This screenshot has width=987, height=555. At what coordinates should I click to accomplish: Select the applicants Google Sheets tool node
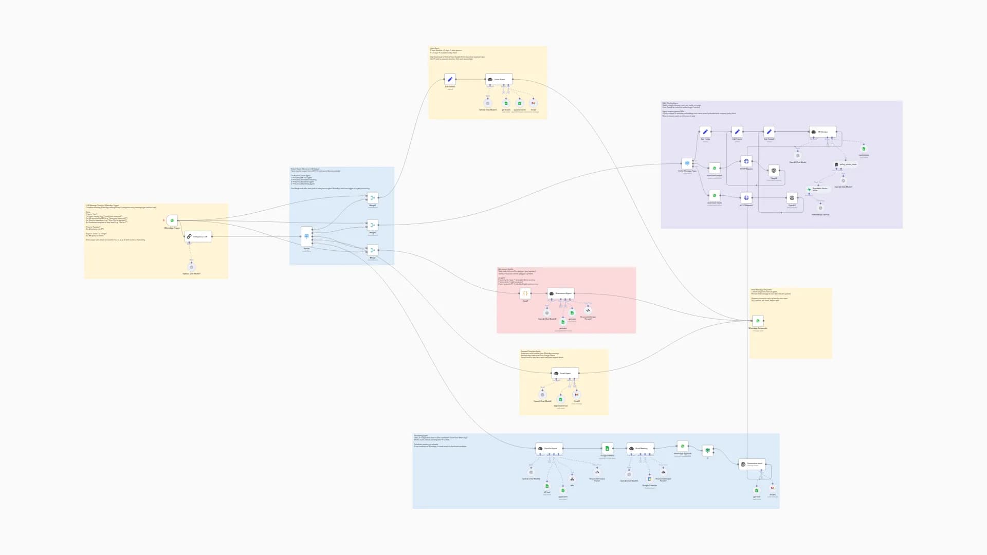563,490
